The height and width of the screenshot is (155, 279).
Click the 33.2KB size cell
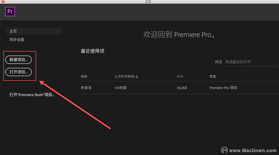coord(182,88)
